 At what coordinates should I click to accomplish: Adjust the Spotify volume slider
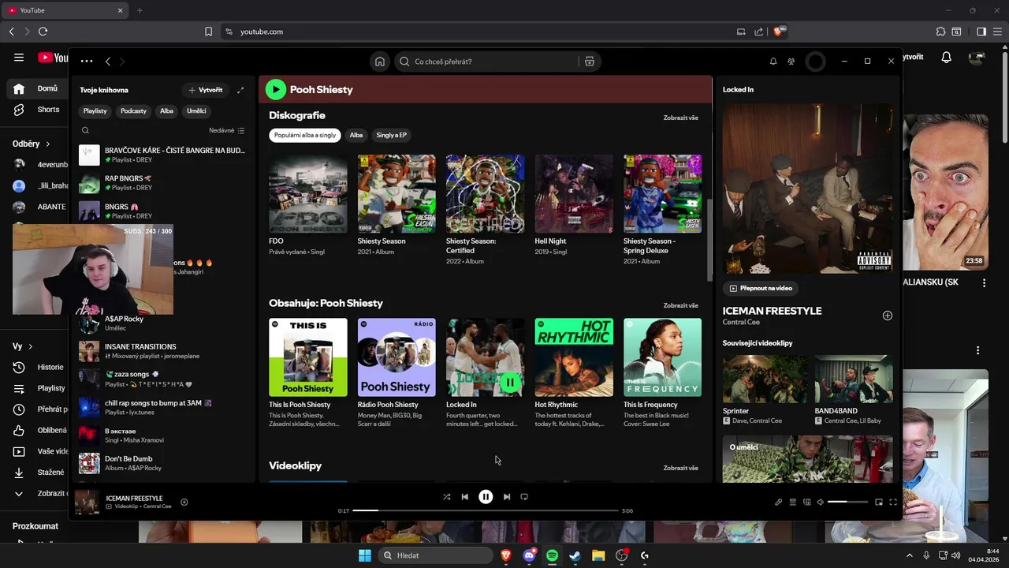[847, 502]
